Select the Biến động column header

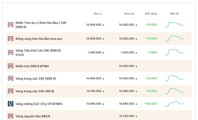(151, 14)
